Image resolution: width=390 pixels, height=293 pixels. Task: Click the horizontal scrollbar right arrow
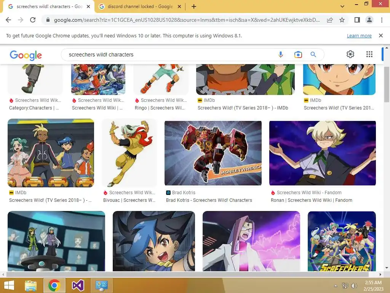point(380,274)
